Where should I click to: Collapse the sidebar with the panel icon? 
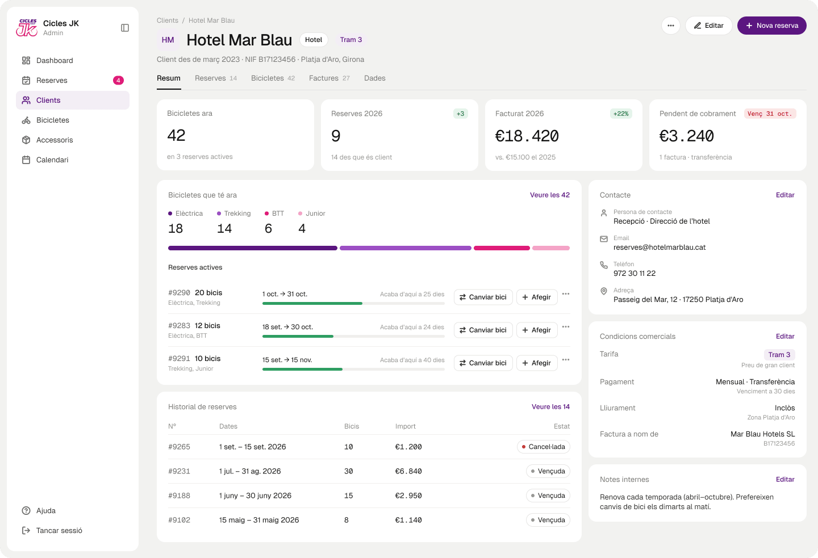coord(125,28)
